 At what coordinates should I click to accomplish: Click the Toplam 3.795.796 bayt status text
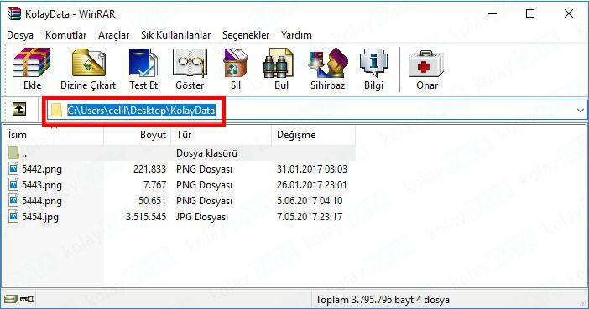(x=383, y=300)
